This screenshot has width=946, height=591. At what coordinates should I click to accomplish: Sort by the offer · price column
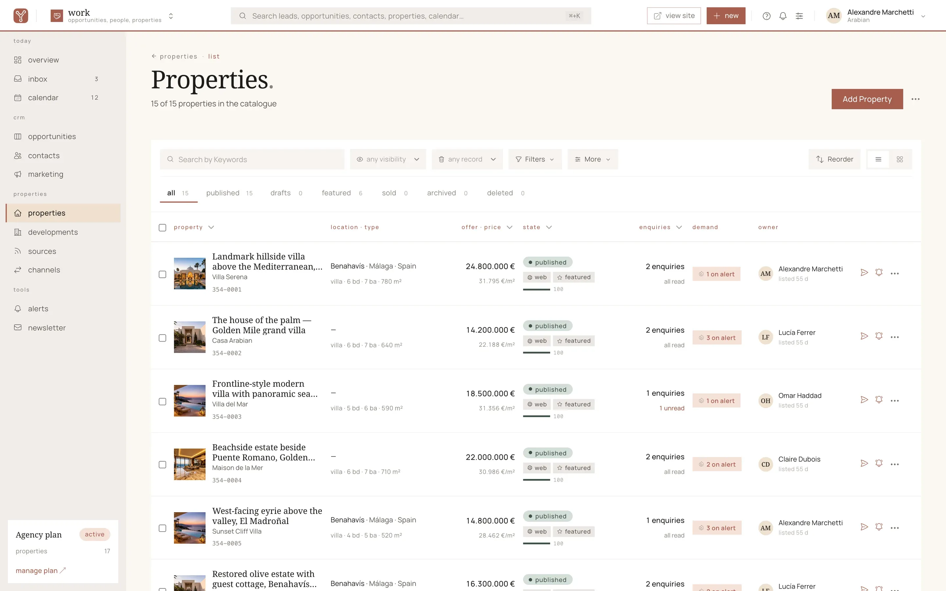click(487, 227)
